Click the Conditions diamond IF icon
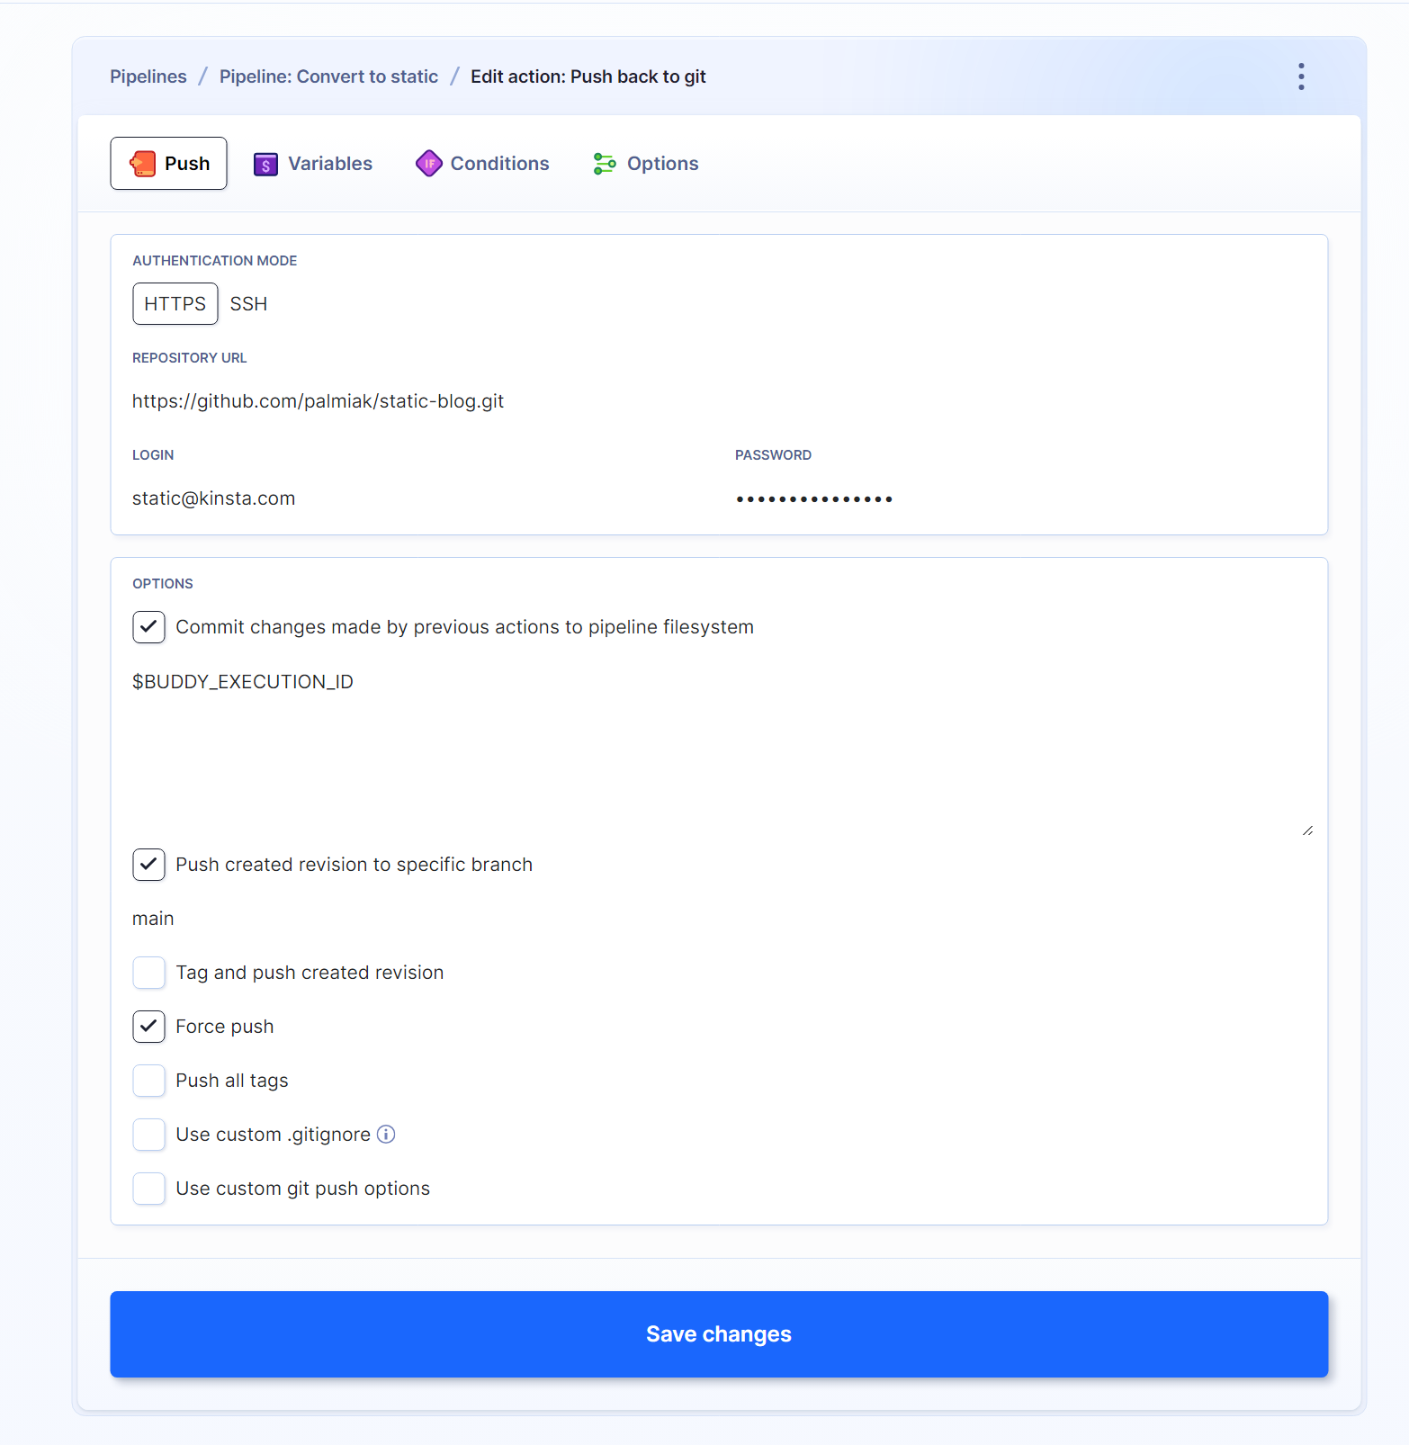 click(429, 164)
